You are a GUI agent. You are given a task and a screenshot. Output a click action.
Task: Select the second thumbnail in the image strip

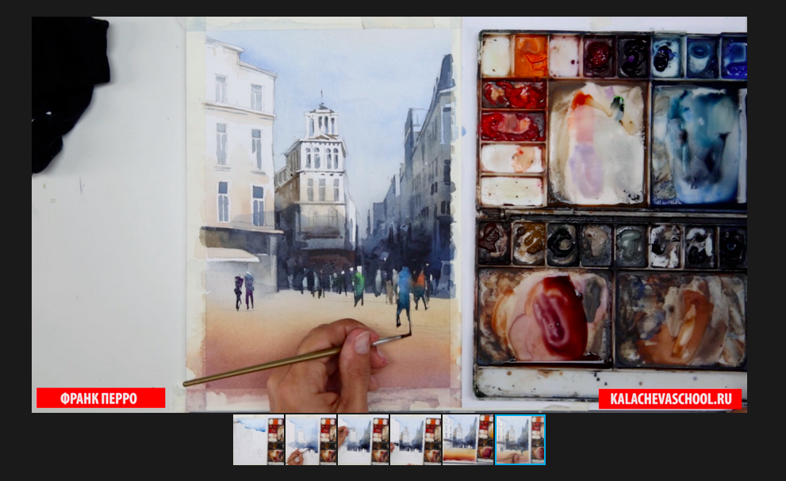point(311,440)
